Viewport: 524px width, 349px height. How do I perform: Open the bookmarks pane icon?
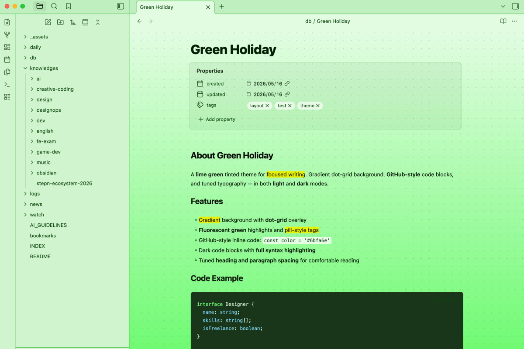pyautogui.click(x=69, y=6)
